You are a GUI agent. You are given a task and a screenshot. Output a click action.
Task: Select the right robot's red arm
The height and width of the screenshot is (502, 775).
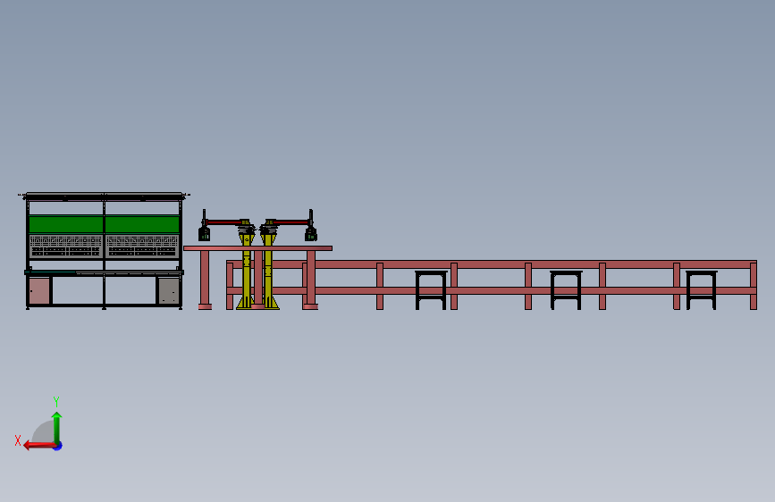[291, 222]
